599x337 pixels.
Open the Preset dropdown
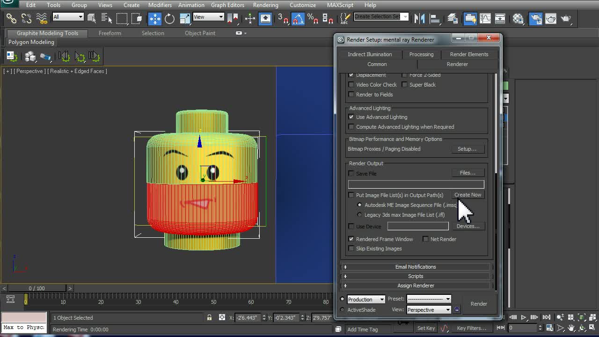[429, 299]
